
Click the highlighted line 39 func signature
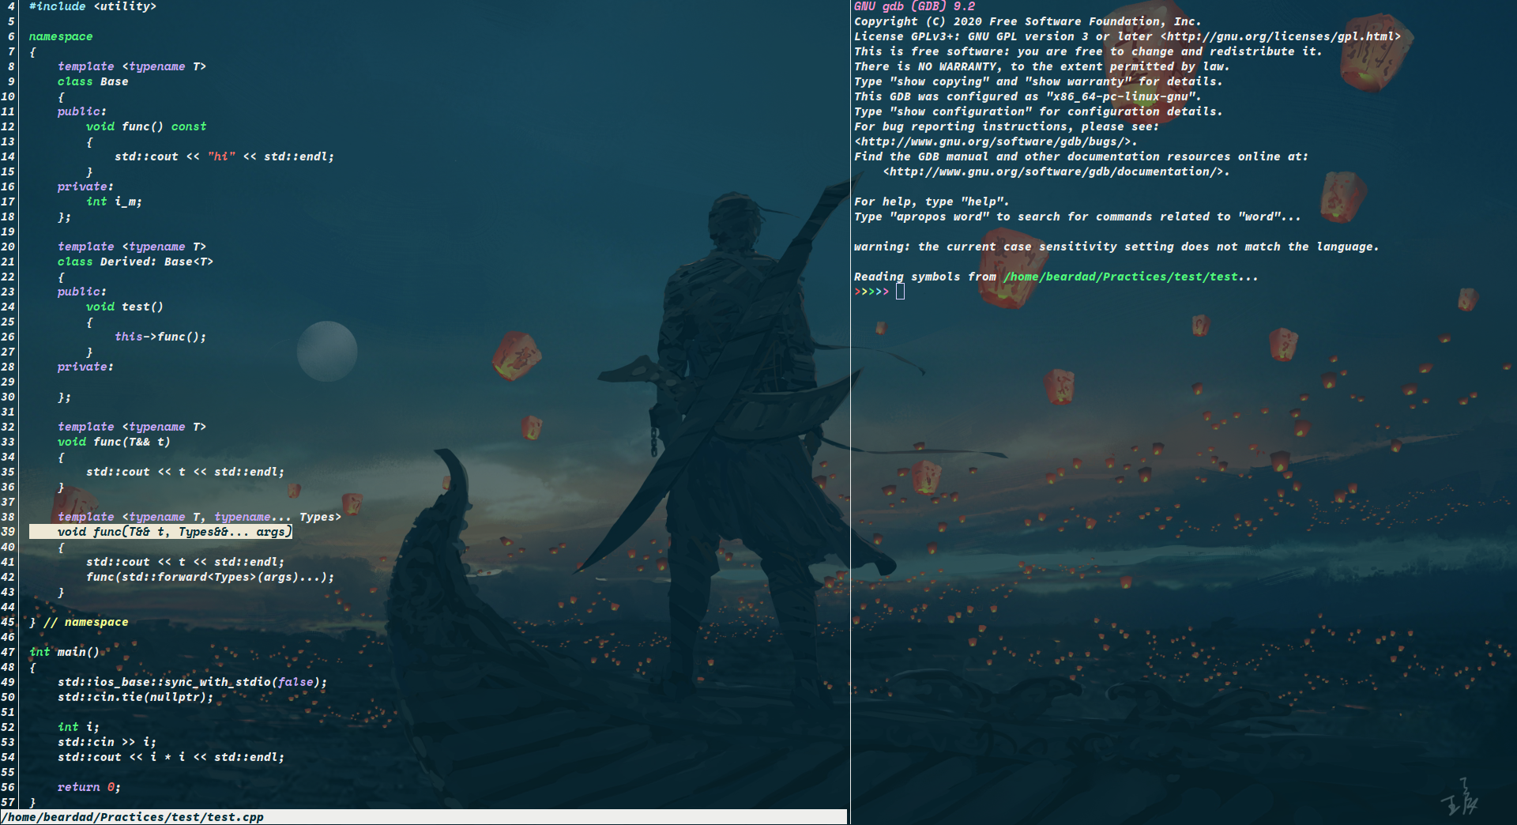pos(160,532)
